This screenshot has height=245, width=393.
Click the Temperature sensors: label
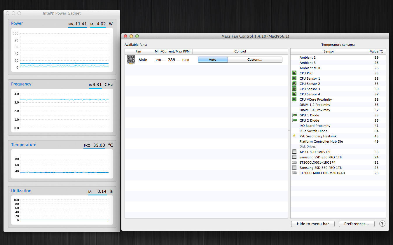[x=338, y=45]
